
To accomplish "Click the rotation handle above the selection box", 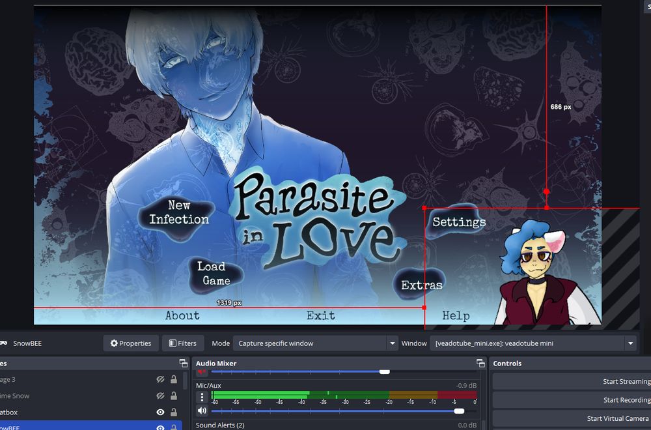I will coord(546,192).
